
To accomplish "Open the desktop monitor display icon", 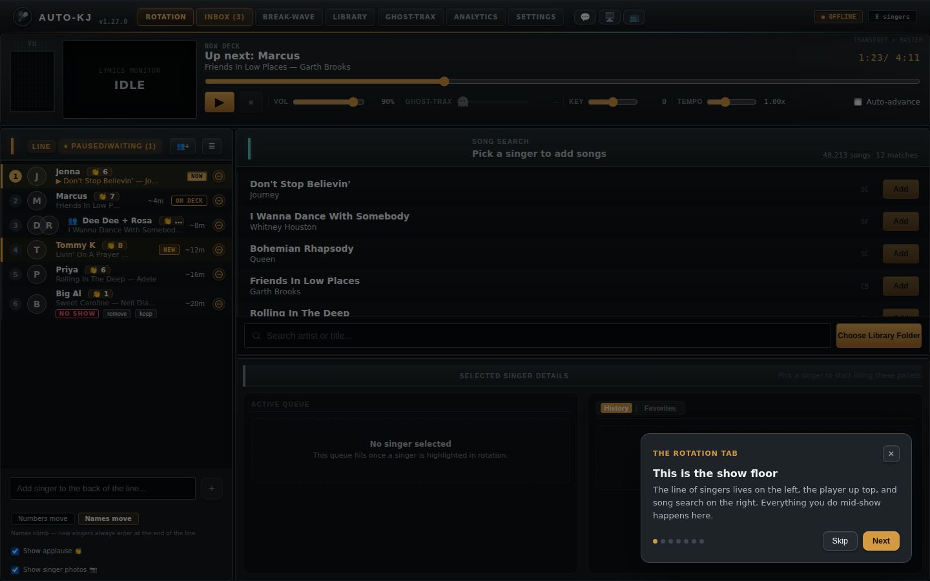I will point(610,17).
